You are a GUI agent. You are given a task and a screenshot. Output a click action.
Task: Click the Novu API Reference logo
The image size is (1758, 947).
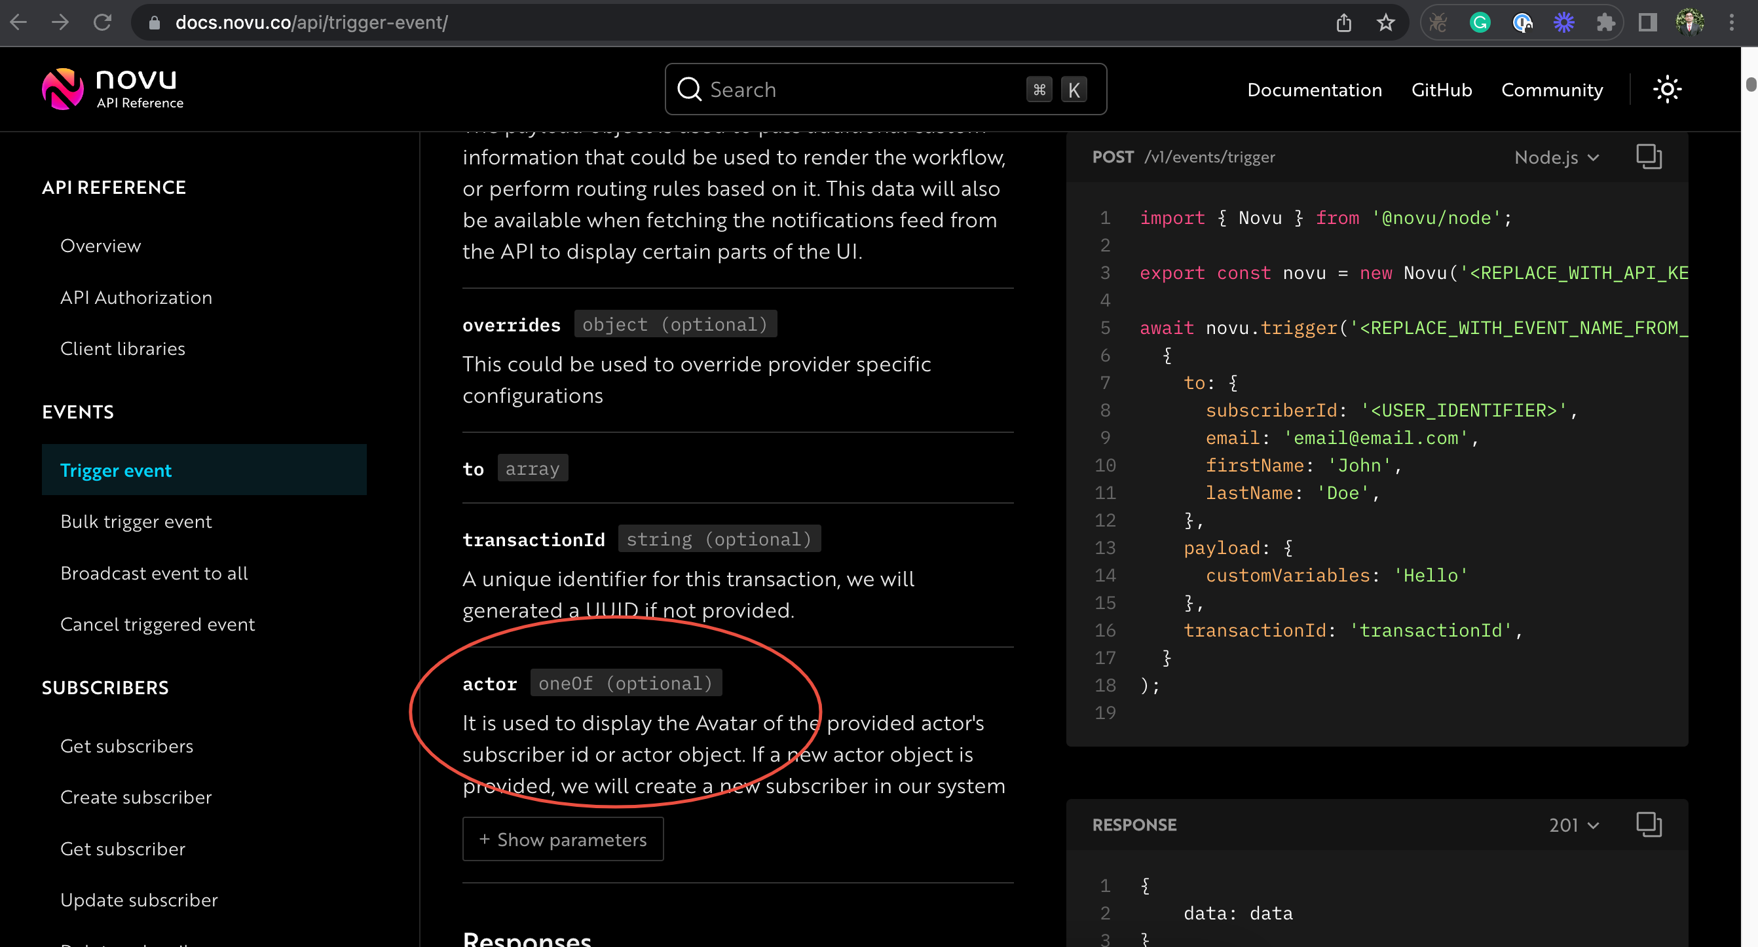point(111,88)
